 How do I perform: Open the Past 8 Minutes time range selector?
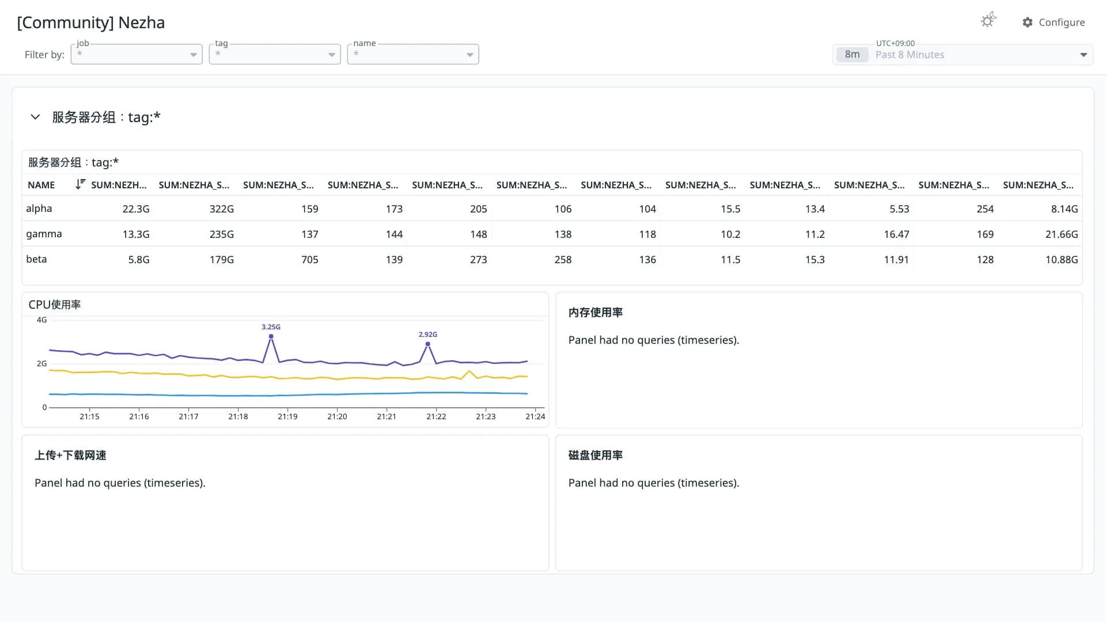(963, 55)
